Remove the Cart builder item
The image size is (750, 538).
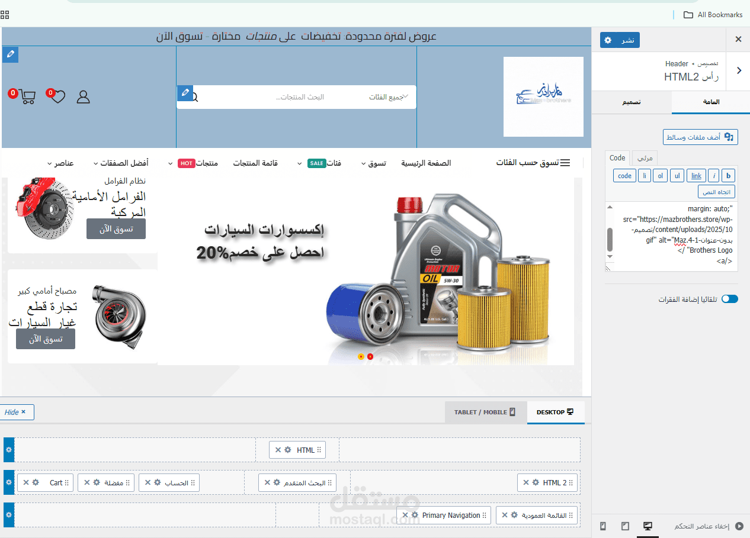click(25, 482)
